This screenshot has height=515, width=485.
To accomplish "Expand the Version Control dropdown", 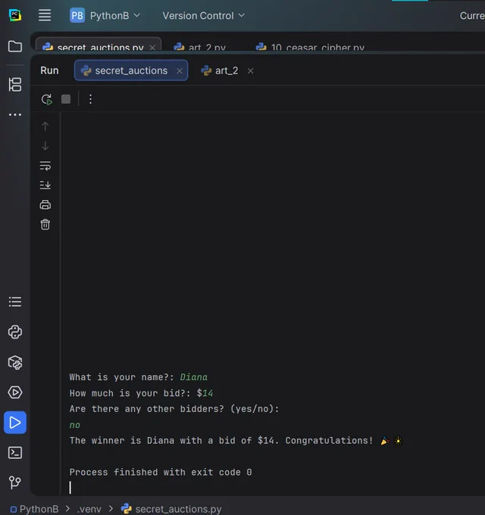I will tap(204, 15).
